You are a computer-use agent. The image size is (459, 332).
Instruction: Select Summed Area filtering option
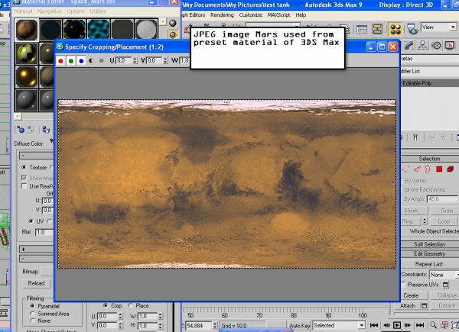(x=32, y=314)
